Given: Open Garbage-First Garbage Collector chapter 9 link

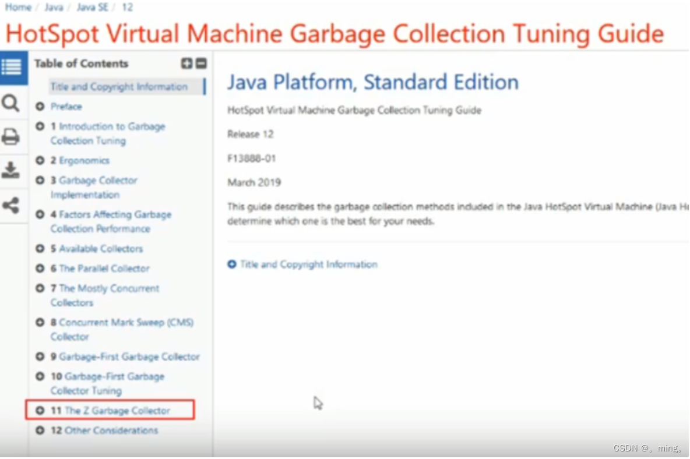Looking at the screenshot, I should 129,356.
